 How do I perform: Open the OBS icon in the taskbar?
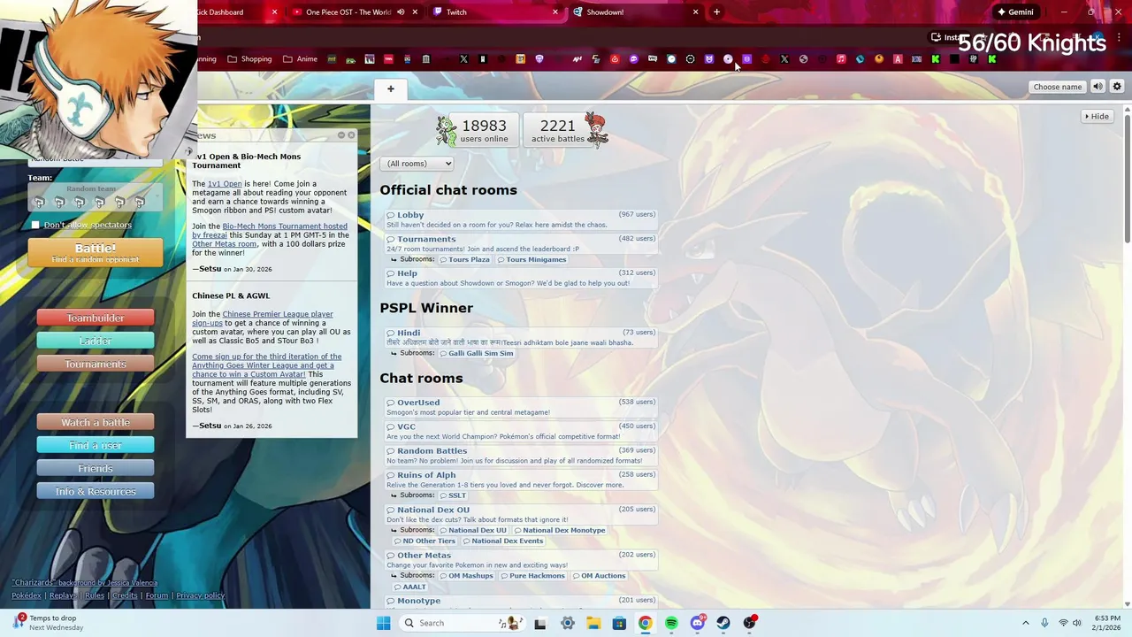(x=750, y=623)
